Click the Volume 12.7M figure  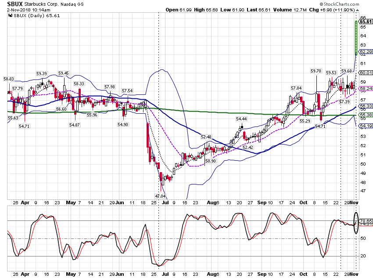290,10
